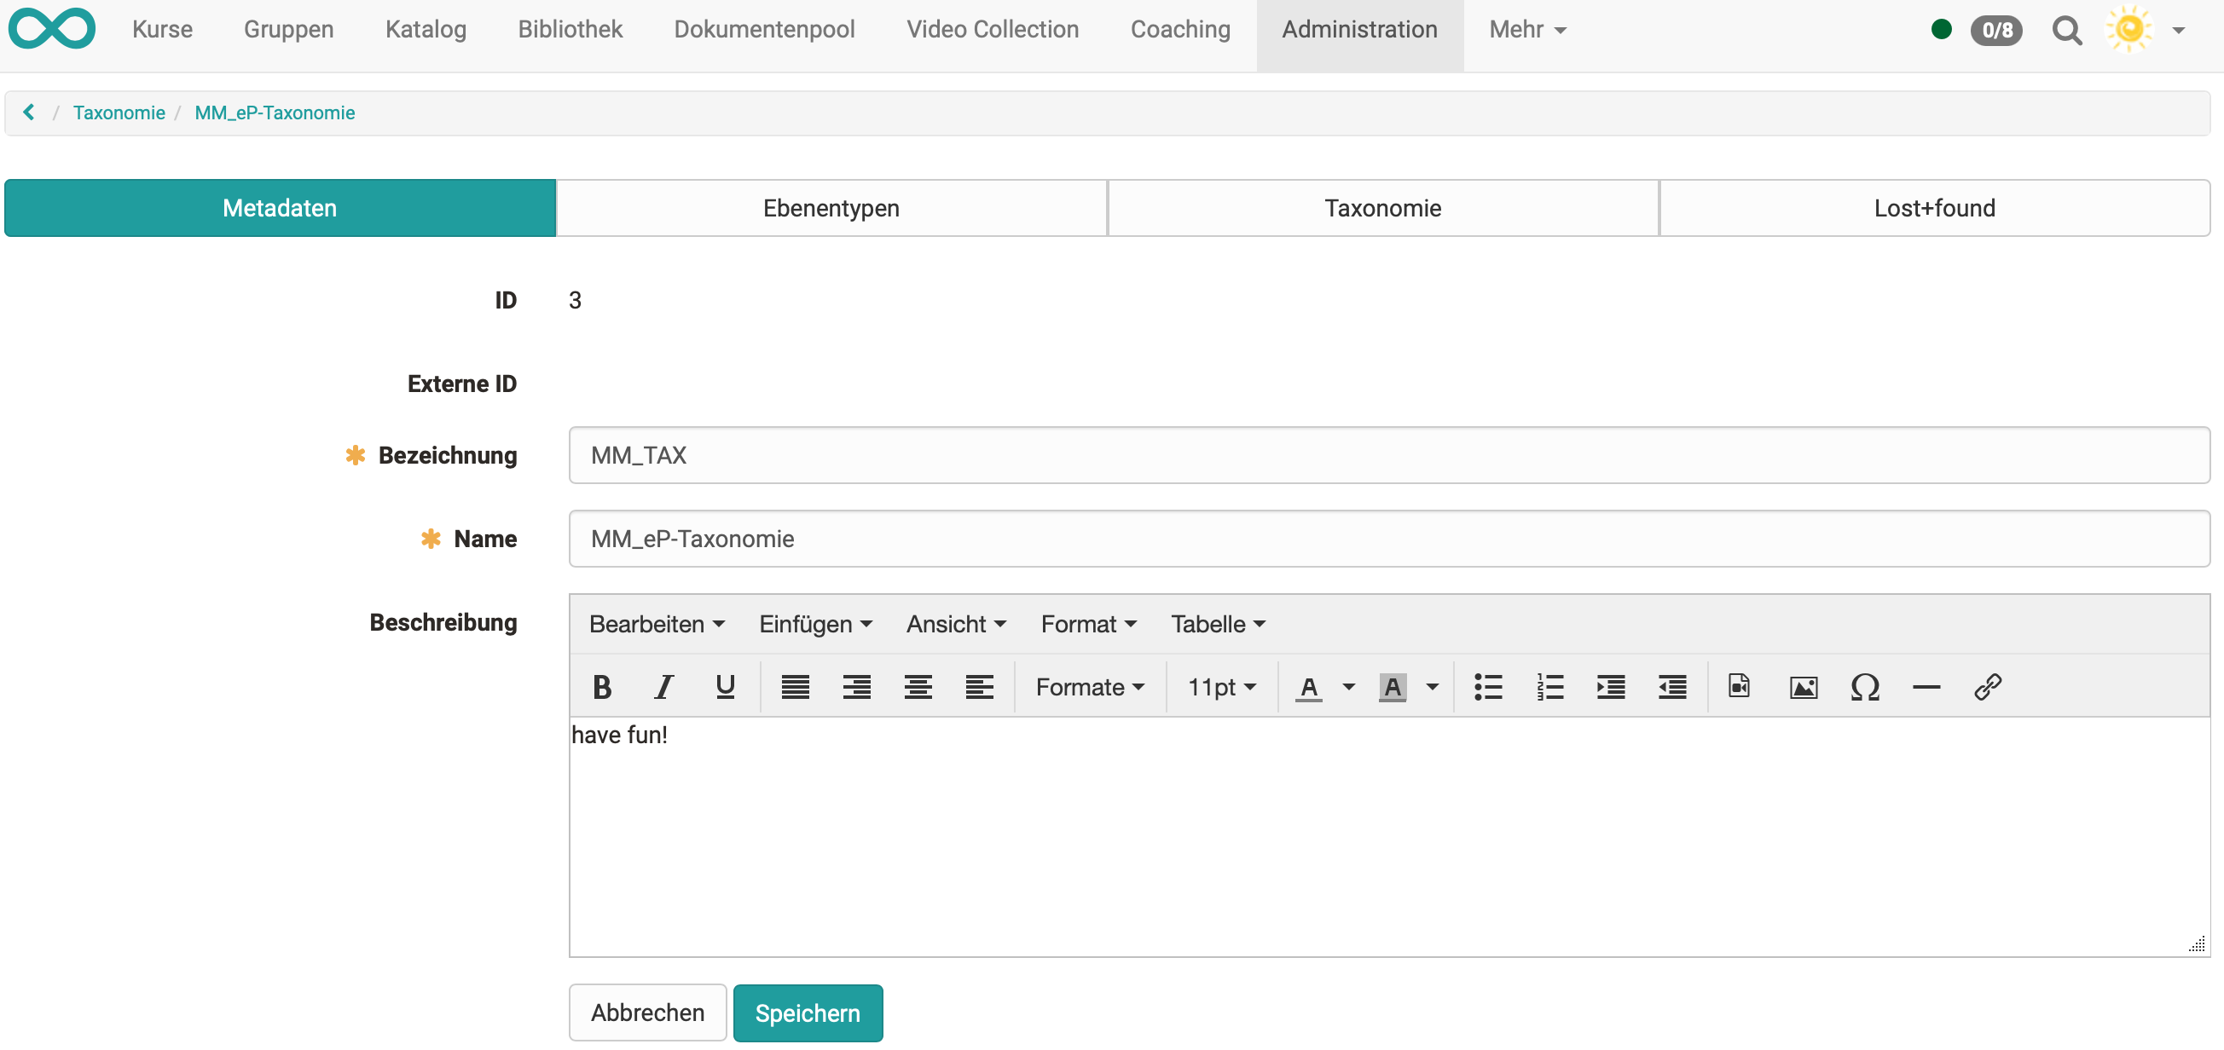Open the 11pt font size dropdown
The height and width of the screenshot is (1050, 2224).
point(1221,687)
